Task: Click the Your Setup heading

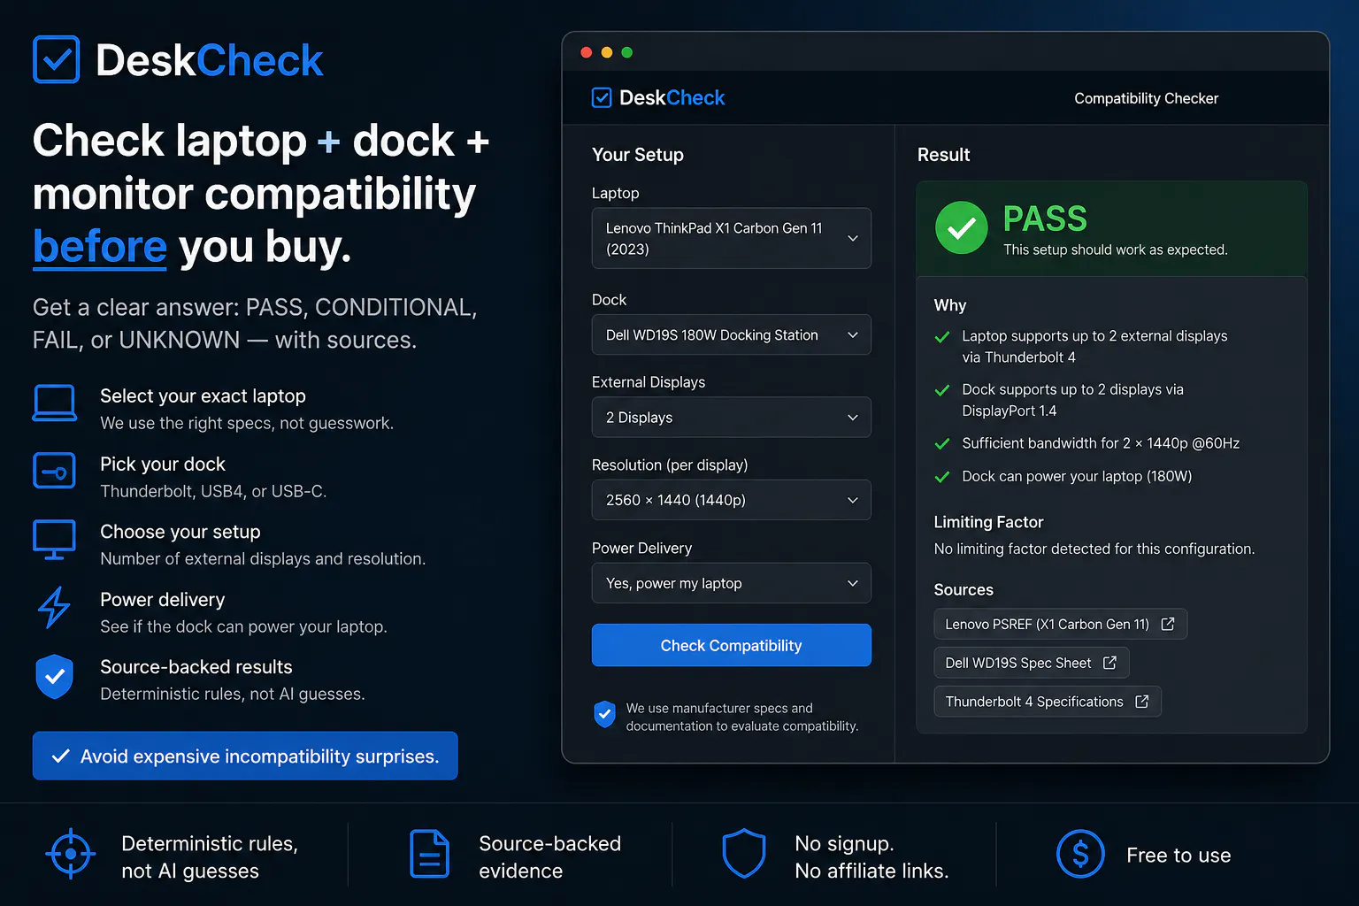Action: (x=638, y=155)
